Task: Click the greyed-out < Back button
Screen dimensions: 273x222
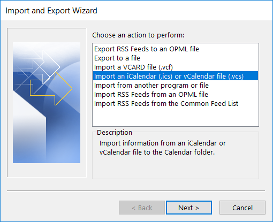Action: point(142,208)
